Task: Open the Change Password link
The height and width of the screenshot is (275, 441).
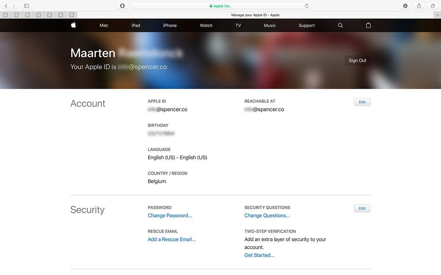Action: point(170,216)
